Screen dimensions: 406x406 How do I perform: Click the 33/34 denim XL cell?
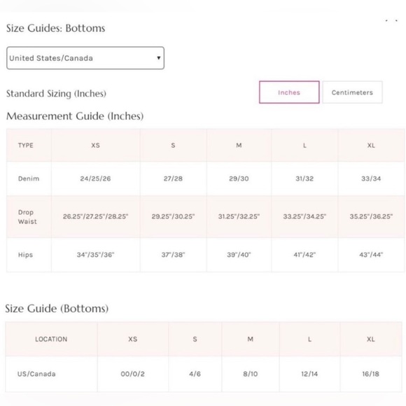[371, 178]
